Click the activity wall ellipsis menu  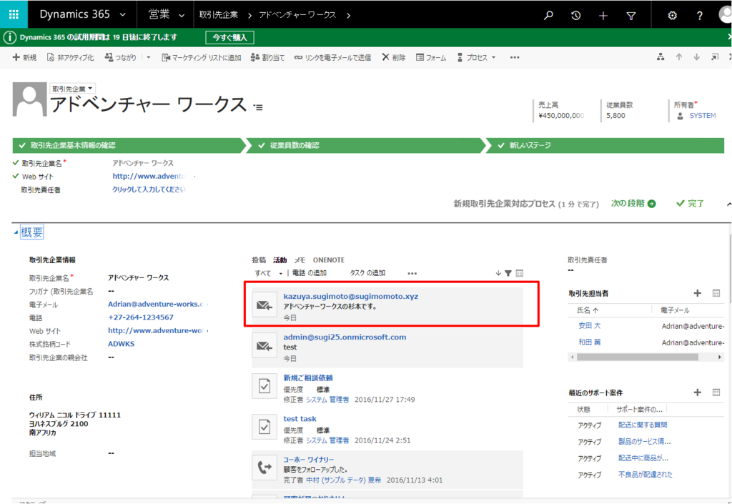[412, 274]
